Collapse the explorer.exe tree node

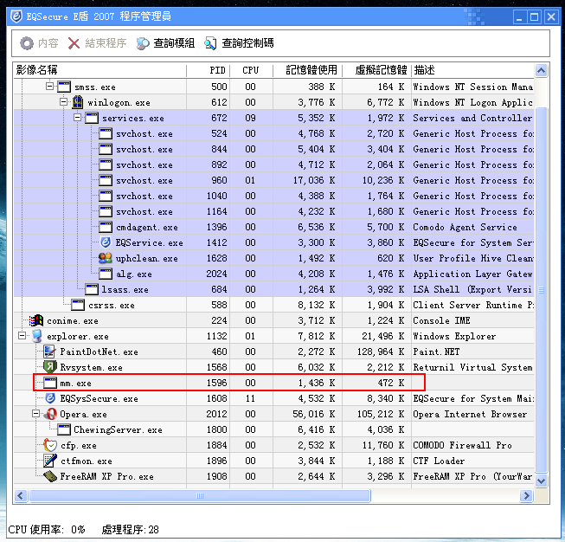[22, 336]
